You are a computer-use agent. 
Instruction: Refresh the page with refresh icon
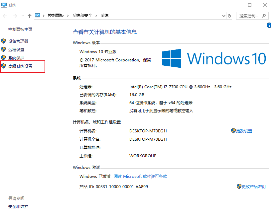point(229,16)
